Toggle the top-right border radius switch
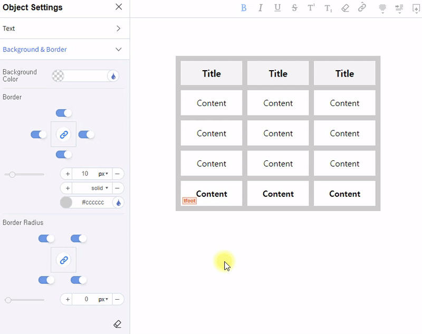The image size is (422, 334). (x=79, y=238)
